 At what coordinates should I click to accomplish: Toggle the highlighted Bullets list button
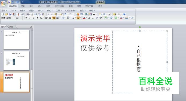coord(78,18)
